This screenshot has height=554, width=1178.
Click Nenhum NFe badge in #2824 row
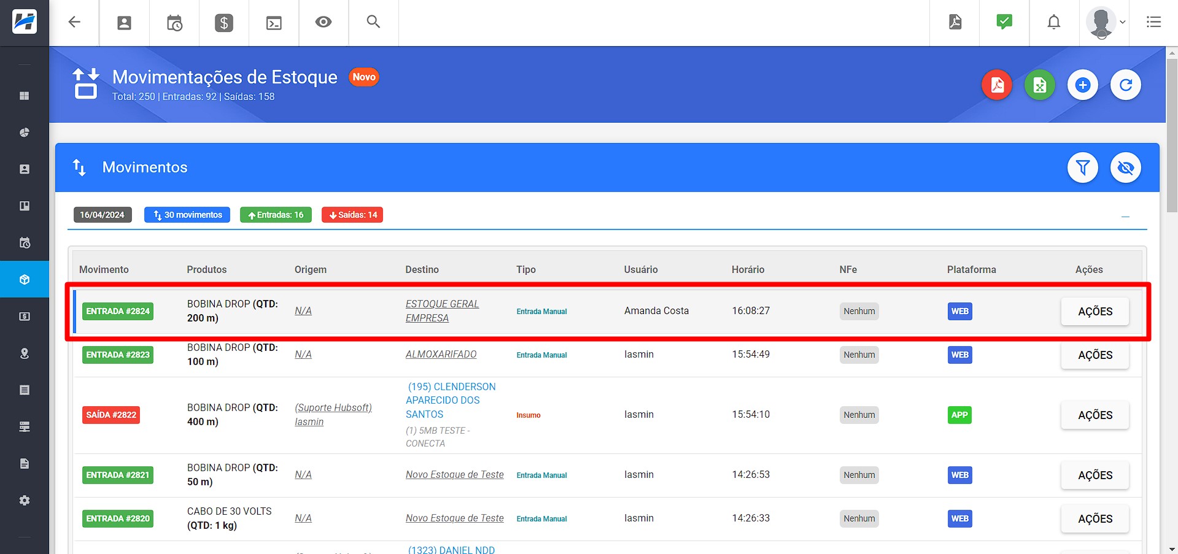(x=859, y=312)
